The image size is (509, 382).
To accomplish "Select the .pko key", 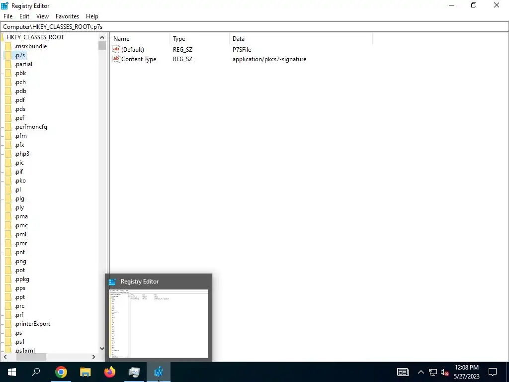I will pos(20,181).
